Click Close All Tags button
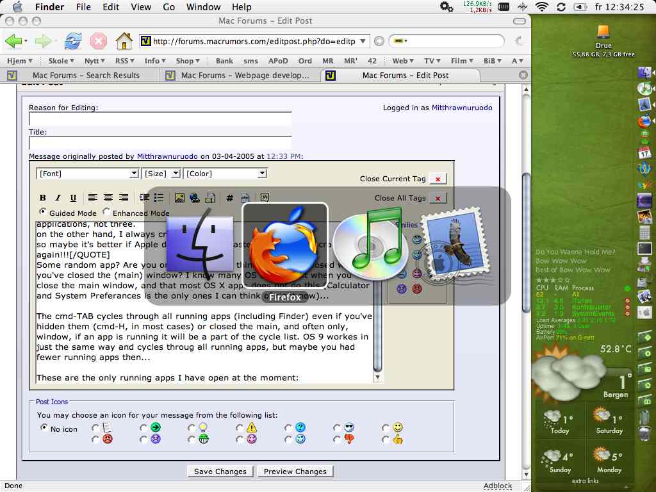The height and width of the screenshot is (492, 656). 438,199
